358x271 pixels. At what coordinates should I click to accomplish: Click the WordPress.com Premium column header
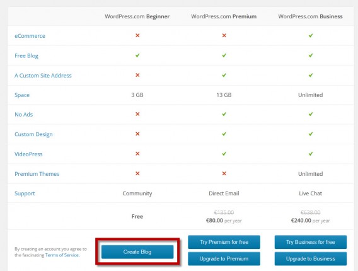point(224,16)
